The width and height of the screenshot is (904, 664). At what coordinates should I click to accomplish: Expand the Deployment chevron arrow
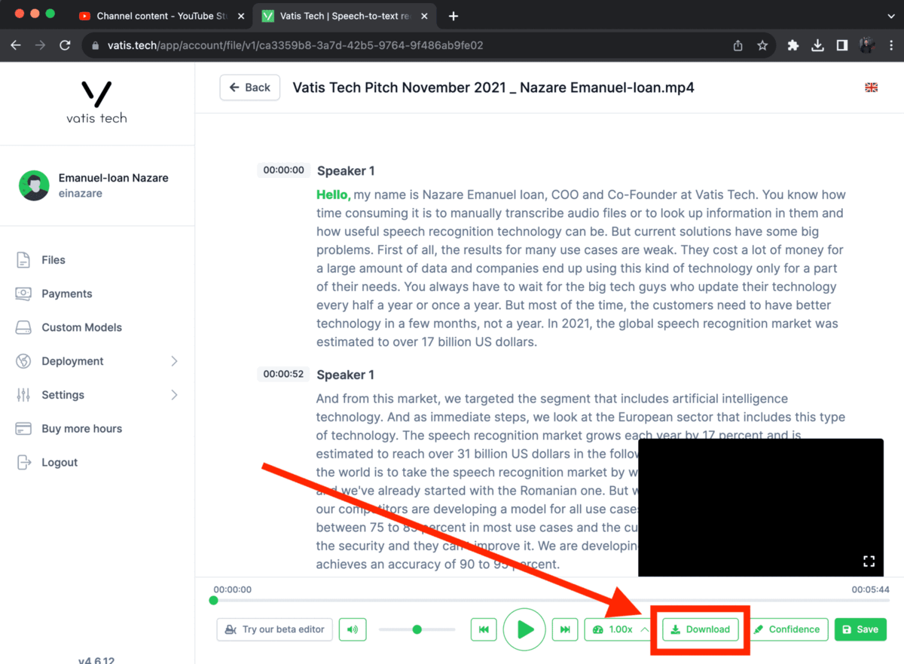click(x=174, y=361)
